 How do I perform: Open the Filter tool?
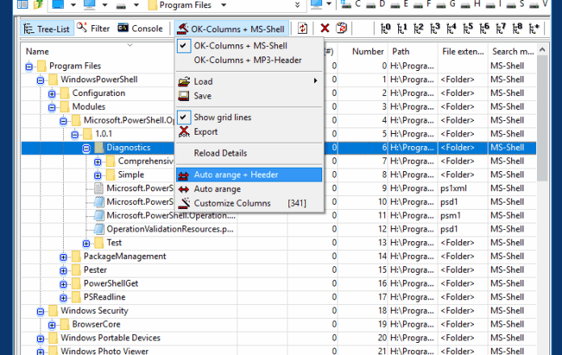94,28
